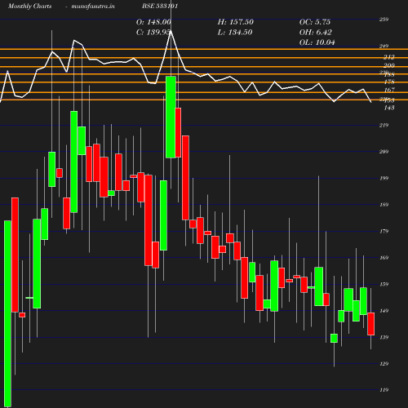Click the 259 price axis label
408x408 pixels.
(x=384, y=20)
